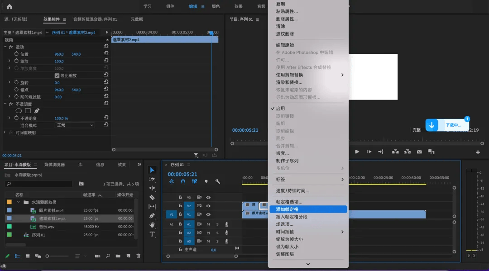
Task: Choose 缩放为帧大小 in context menu
Action: [x=308, y=239]
